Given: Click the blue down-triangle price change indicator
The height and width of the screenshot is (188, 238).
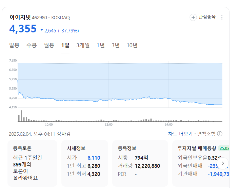Looking at the screenshot, I should (x=42, y=30).
